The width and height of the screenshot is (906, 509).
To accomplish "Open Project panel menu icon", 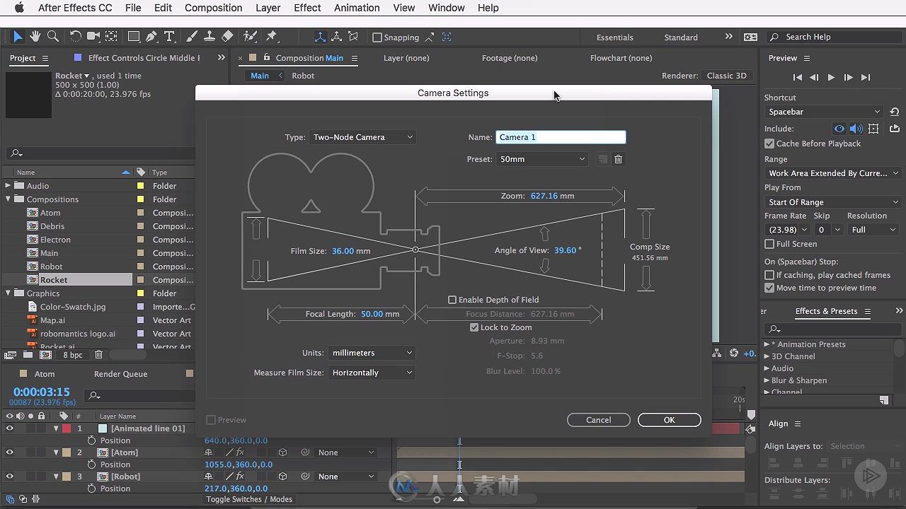I will point(45,58).
